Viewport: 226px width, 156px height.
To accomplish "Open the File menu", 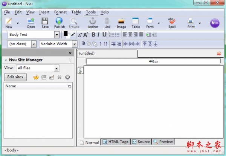I will point(7,12).
